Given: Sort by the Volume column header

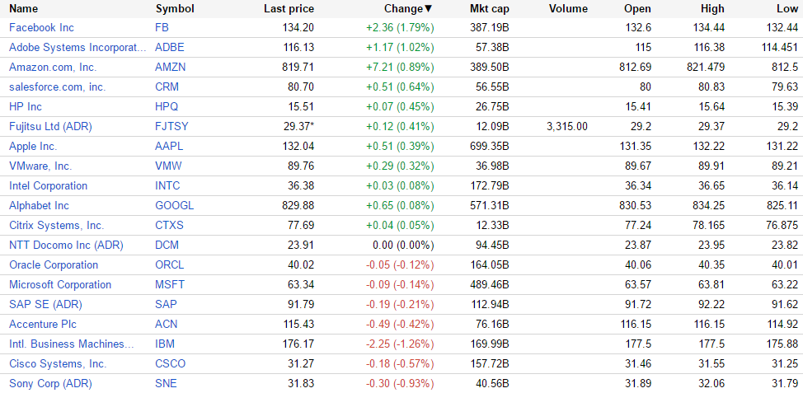Looking at the screenshot, I should 568,9.
